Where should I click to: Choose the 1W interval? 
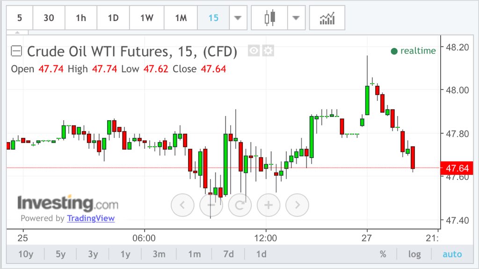click(x=147, y=18)
